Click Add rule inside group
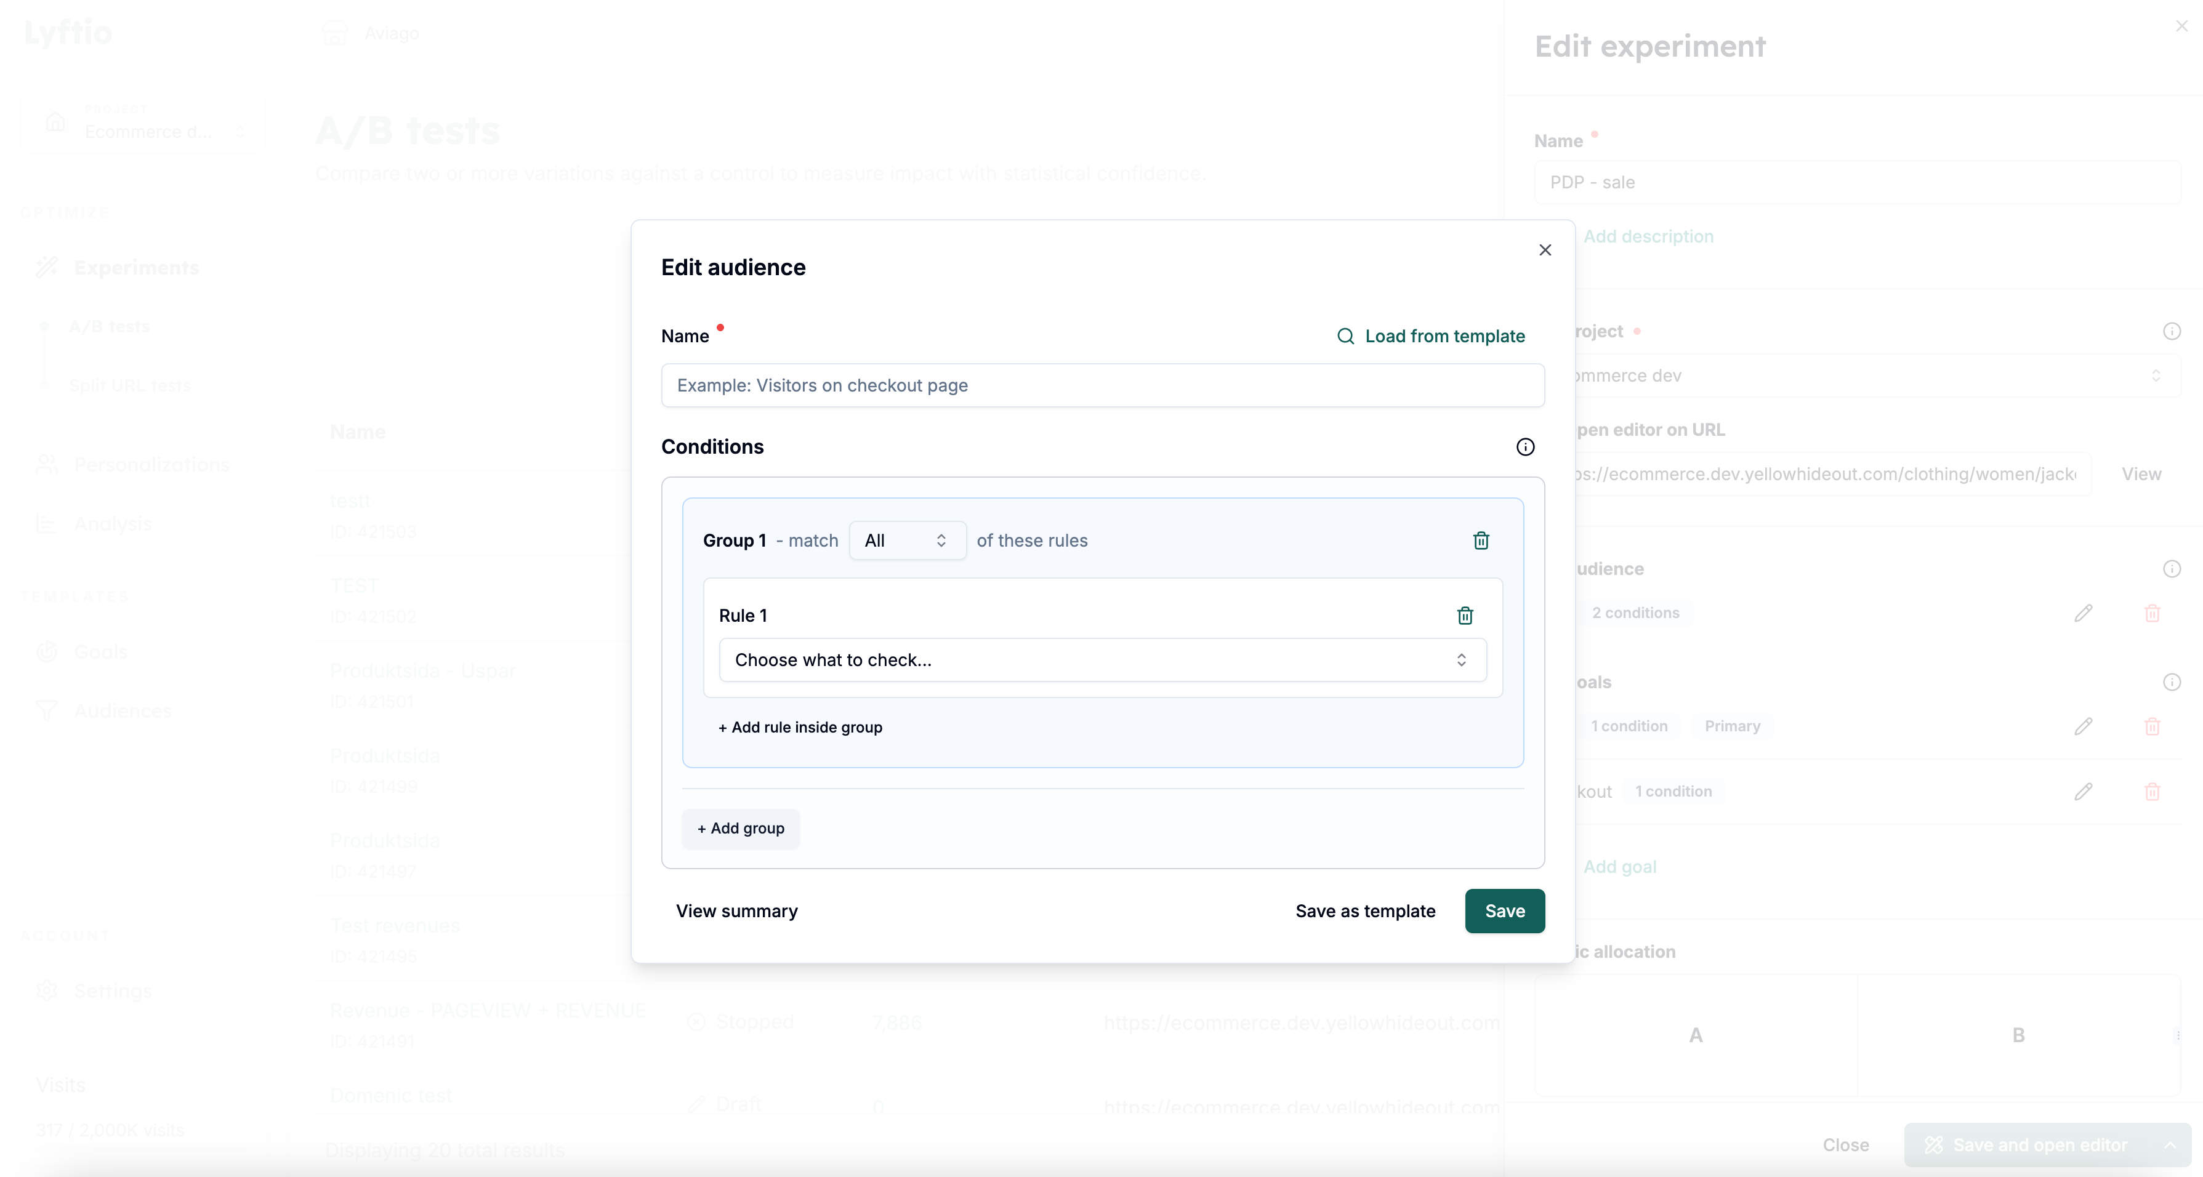 [800, 728]
